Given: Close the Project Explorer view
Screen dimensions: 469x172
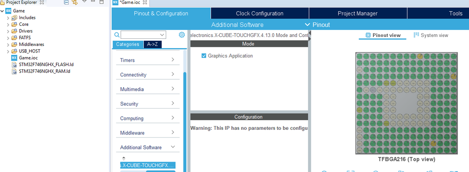Looking at the screenshot, I should pos(42,2).
